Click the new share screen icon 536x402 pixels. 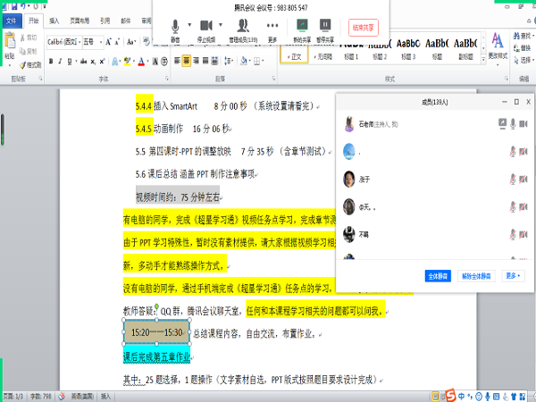click(x=302, y=26)
